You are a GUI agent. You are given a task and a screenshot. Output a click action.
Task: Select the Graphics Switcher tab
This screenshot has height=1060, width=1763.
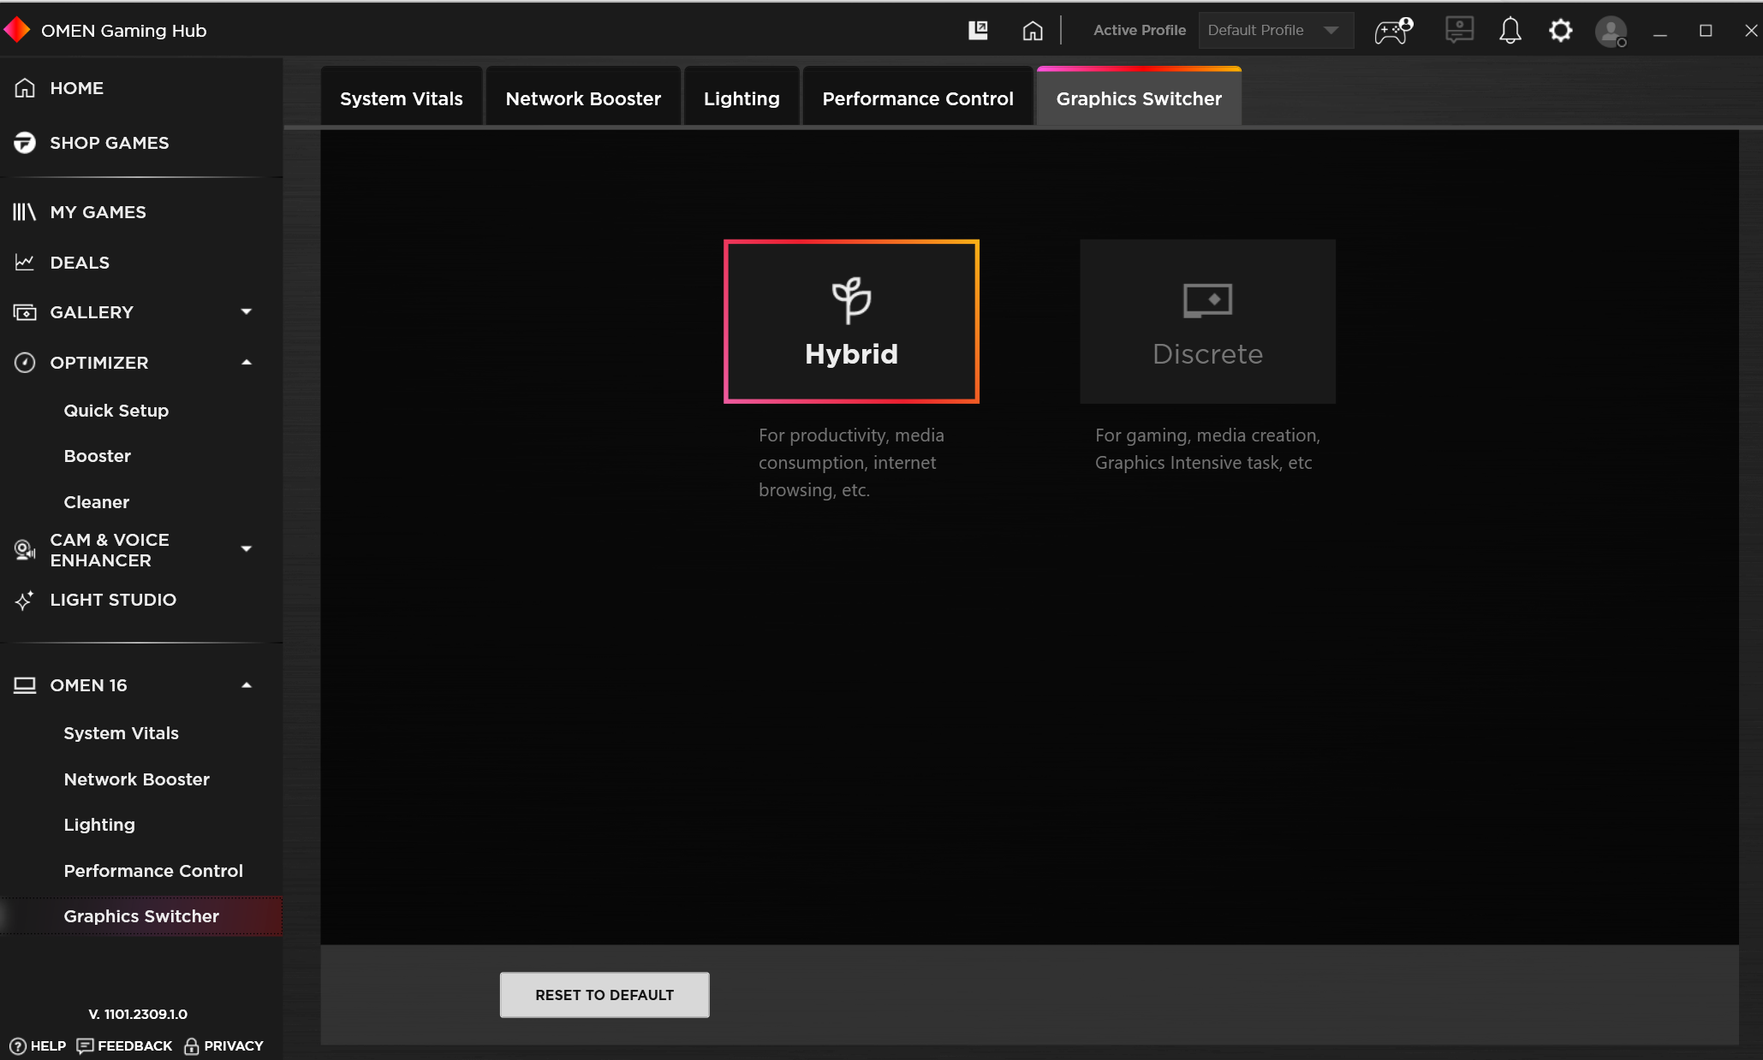click(1139, 98)
